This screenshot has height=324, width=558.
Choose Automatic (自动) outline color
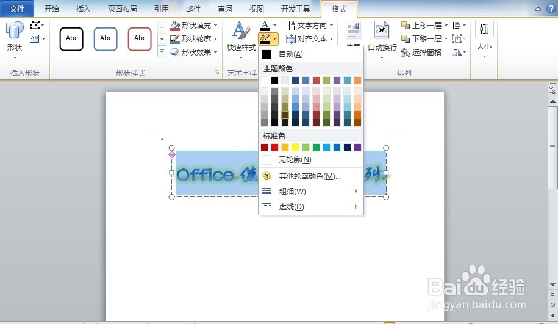[x=311, y=54]
